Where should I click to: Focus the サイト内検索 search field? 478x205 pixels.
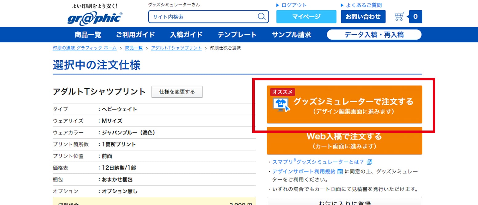click(203, 17)
